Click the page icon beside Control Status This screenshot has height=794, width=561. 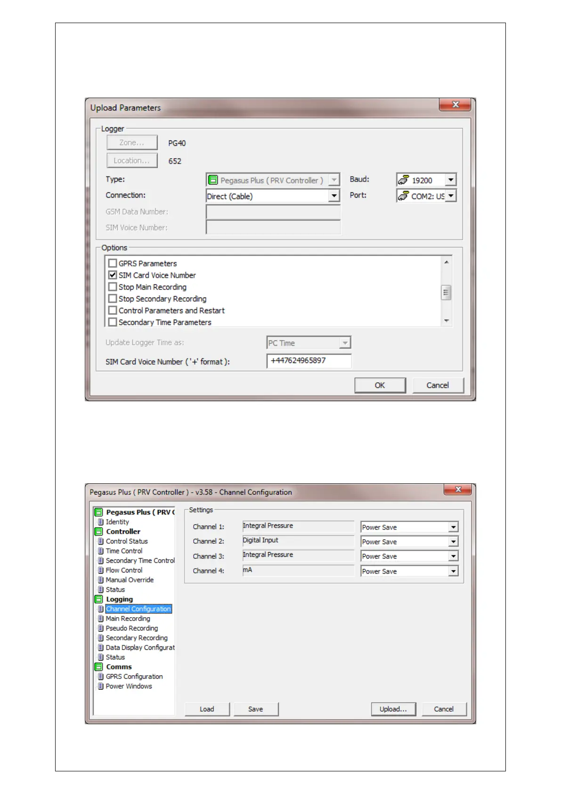(100, 541)
